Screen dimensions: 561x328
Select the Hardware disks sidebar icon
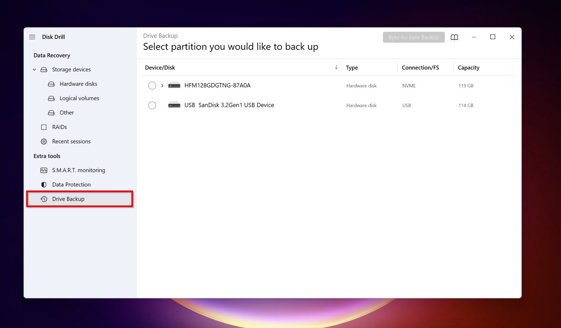click(51, 84)
